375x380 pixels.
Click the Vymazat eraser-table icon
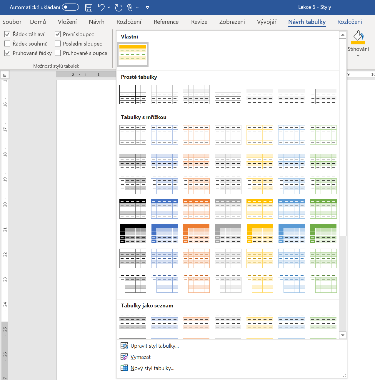[124, 356]
